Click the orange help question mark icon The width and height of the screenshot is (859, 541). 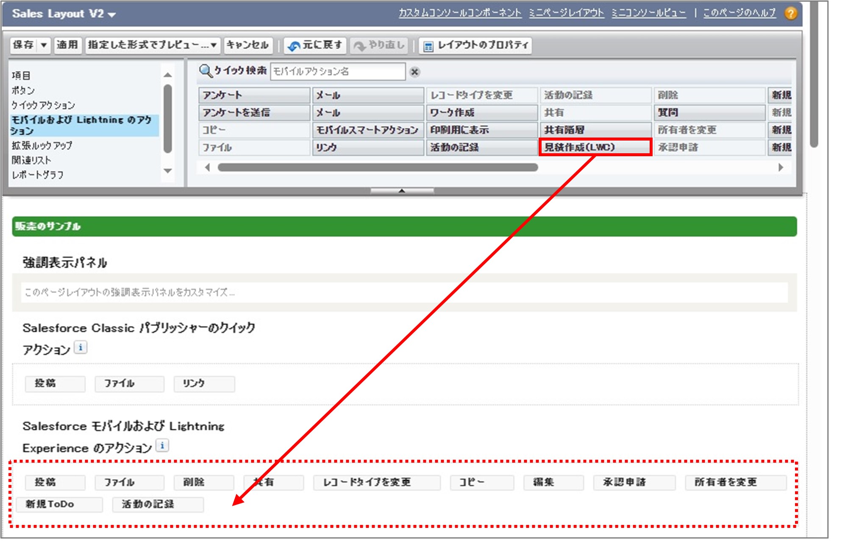tap(790, 14)
